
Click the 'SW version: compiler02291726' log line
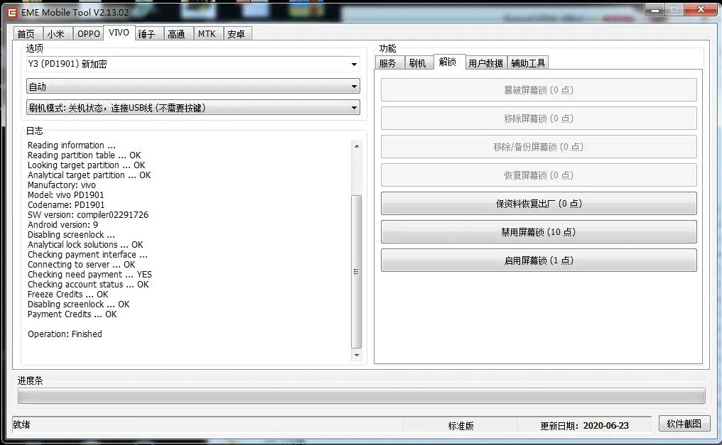(88, 214)
